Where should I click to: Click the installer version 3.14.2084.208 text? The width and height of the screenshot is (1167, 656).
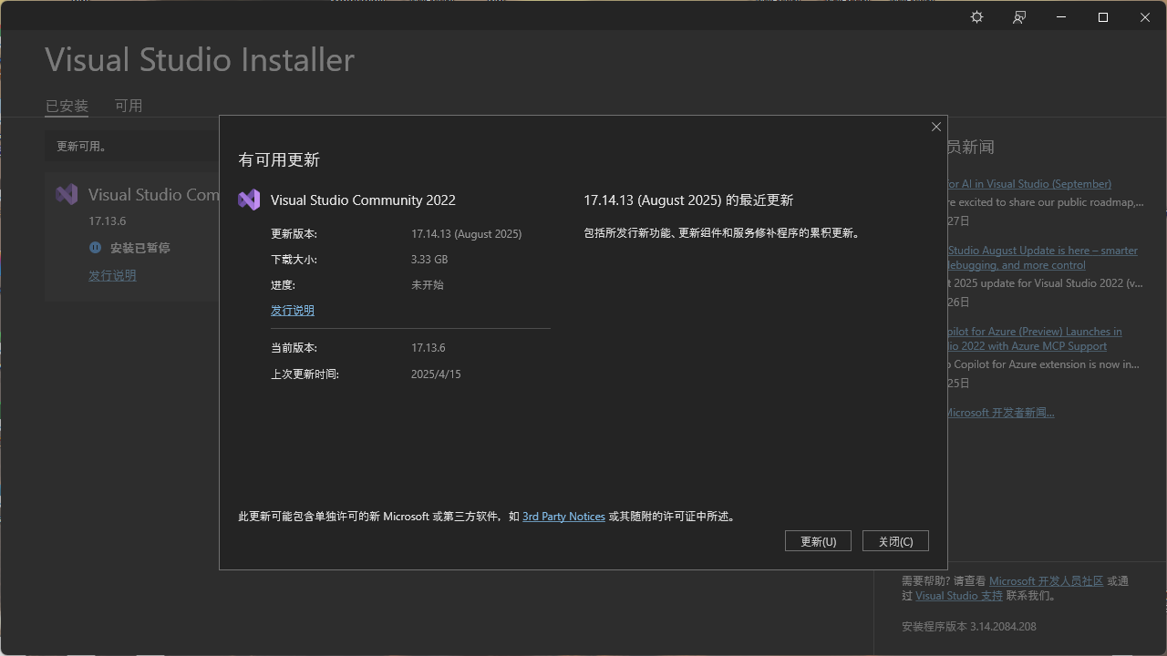click(x=968, y=627)
